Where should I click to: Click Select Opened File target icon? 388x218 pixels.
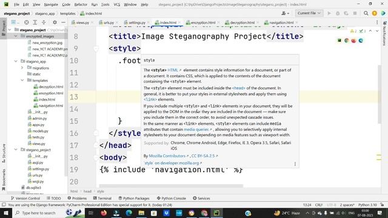27,22
